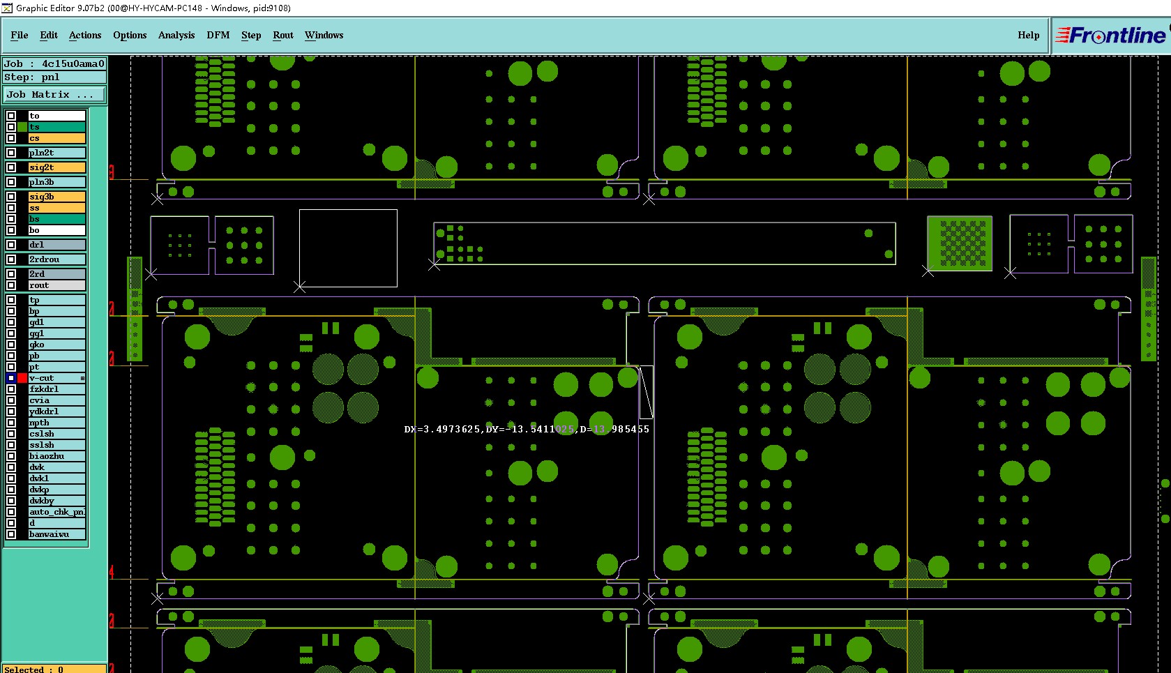Screen dimensions: 1171x673
Task: Click the Job : 4c15u0ama0 label
Action: pos(54,63)
